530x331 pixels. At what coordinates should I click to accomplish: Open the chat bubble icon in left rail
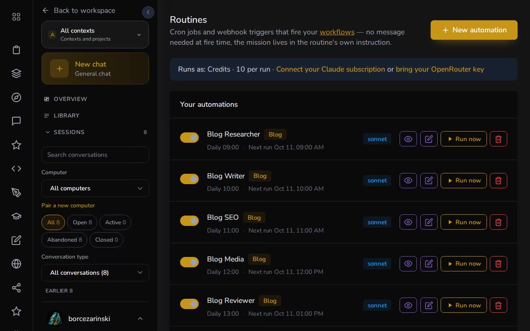coord(16,121)
